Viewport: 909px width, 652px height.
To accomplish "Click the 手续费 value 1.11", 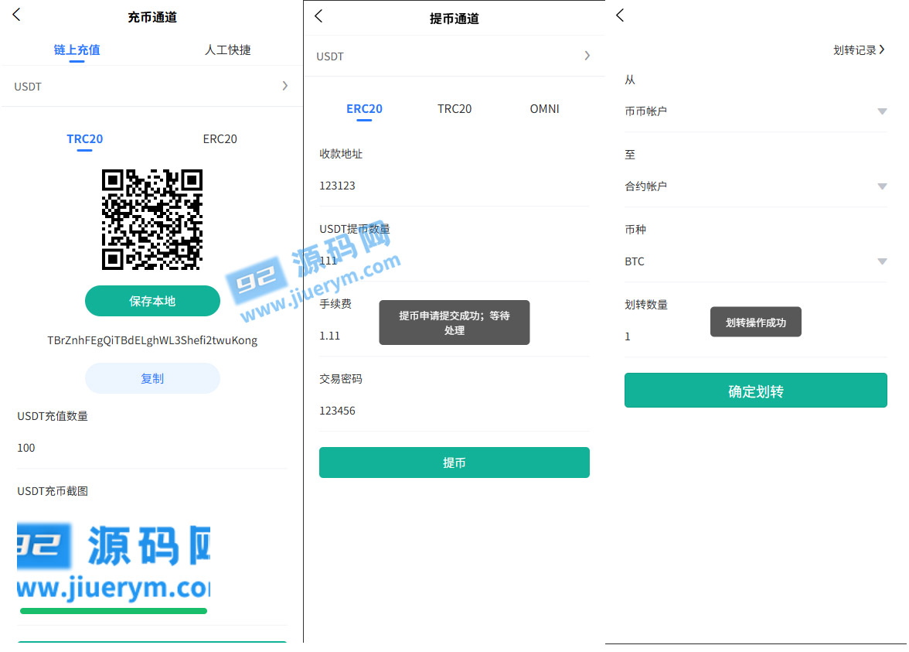I will (330, 336).
